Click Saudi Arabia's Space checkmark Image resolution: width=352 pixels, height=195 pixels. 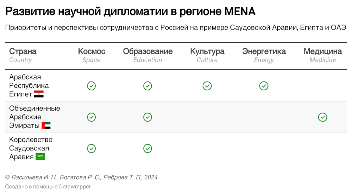(92, 148)
